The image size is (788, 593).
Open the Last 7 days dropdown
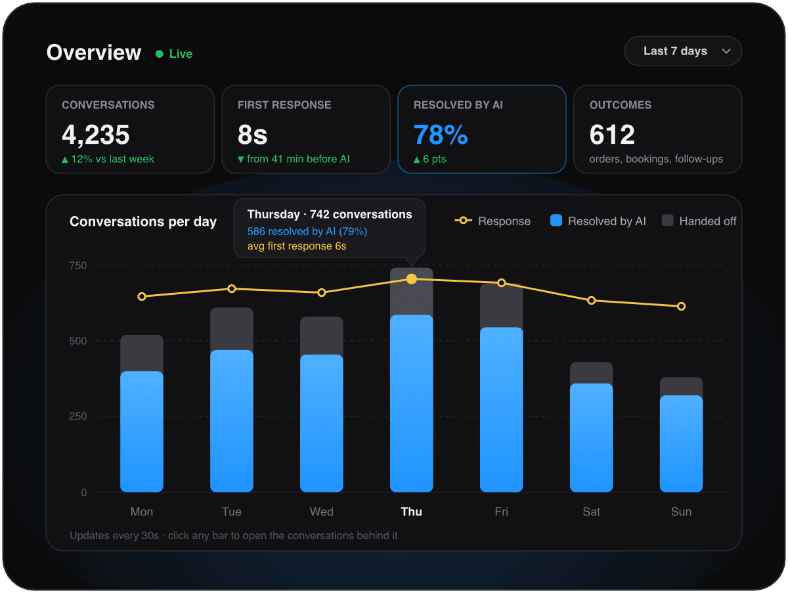[x=683, y=51]
